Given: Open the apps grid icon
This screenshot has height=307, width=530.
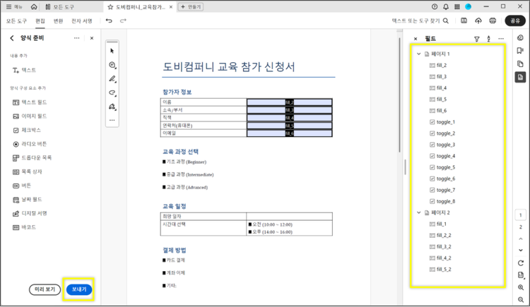Looking at the screenshot, I should pos(457,7).
